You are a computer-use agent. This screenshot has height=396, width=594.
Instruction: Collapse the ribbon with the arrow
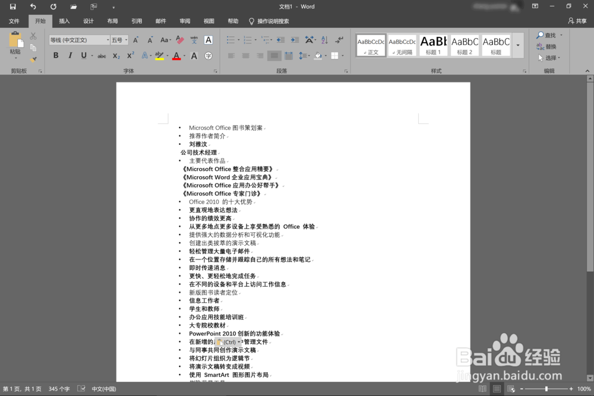pos(587,71)
